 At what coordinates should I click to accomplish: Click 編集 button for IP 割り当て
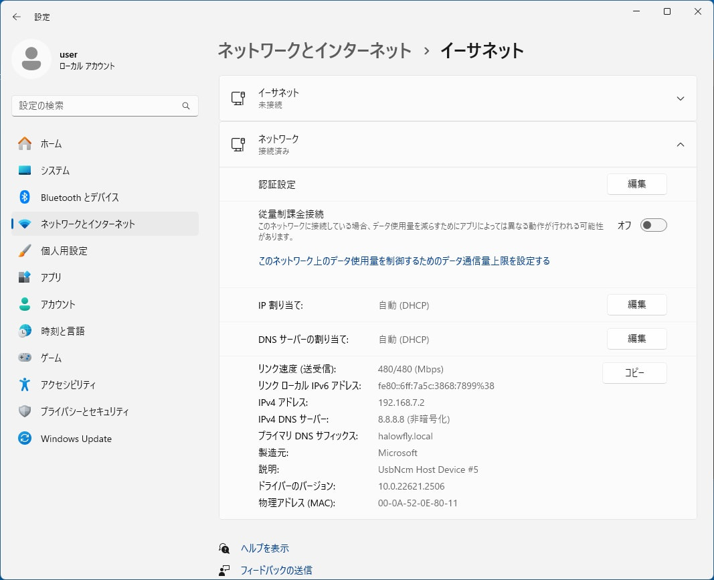[x=636, y=305]
